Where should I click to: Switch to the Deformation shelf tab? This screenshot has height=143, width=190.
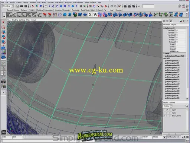(49, 10)
